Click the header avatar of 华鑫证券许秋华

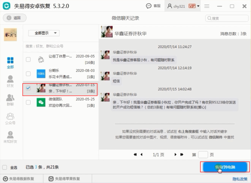pos(107,31)
